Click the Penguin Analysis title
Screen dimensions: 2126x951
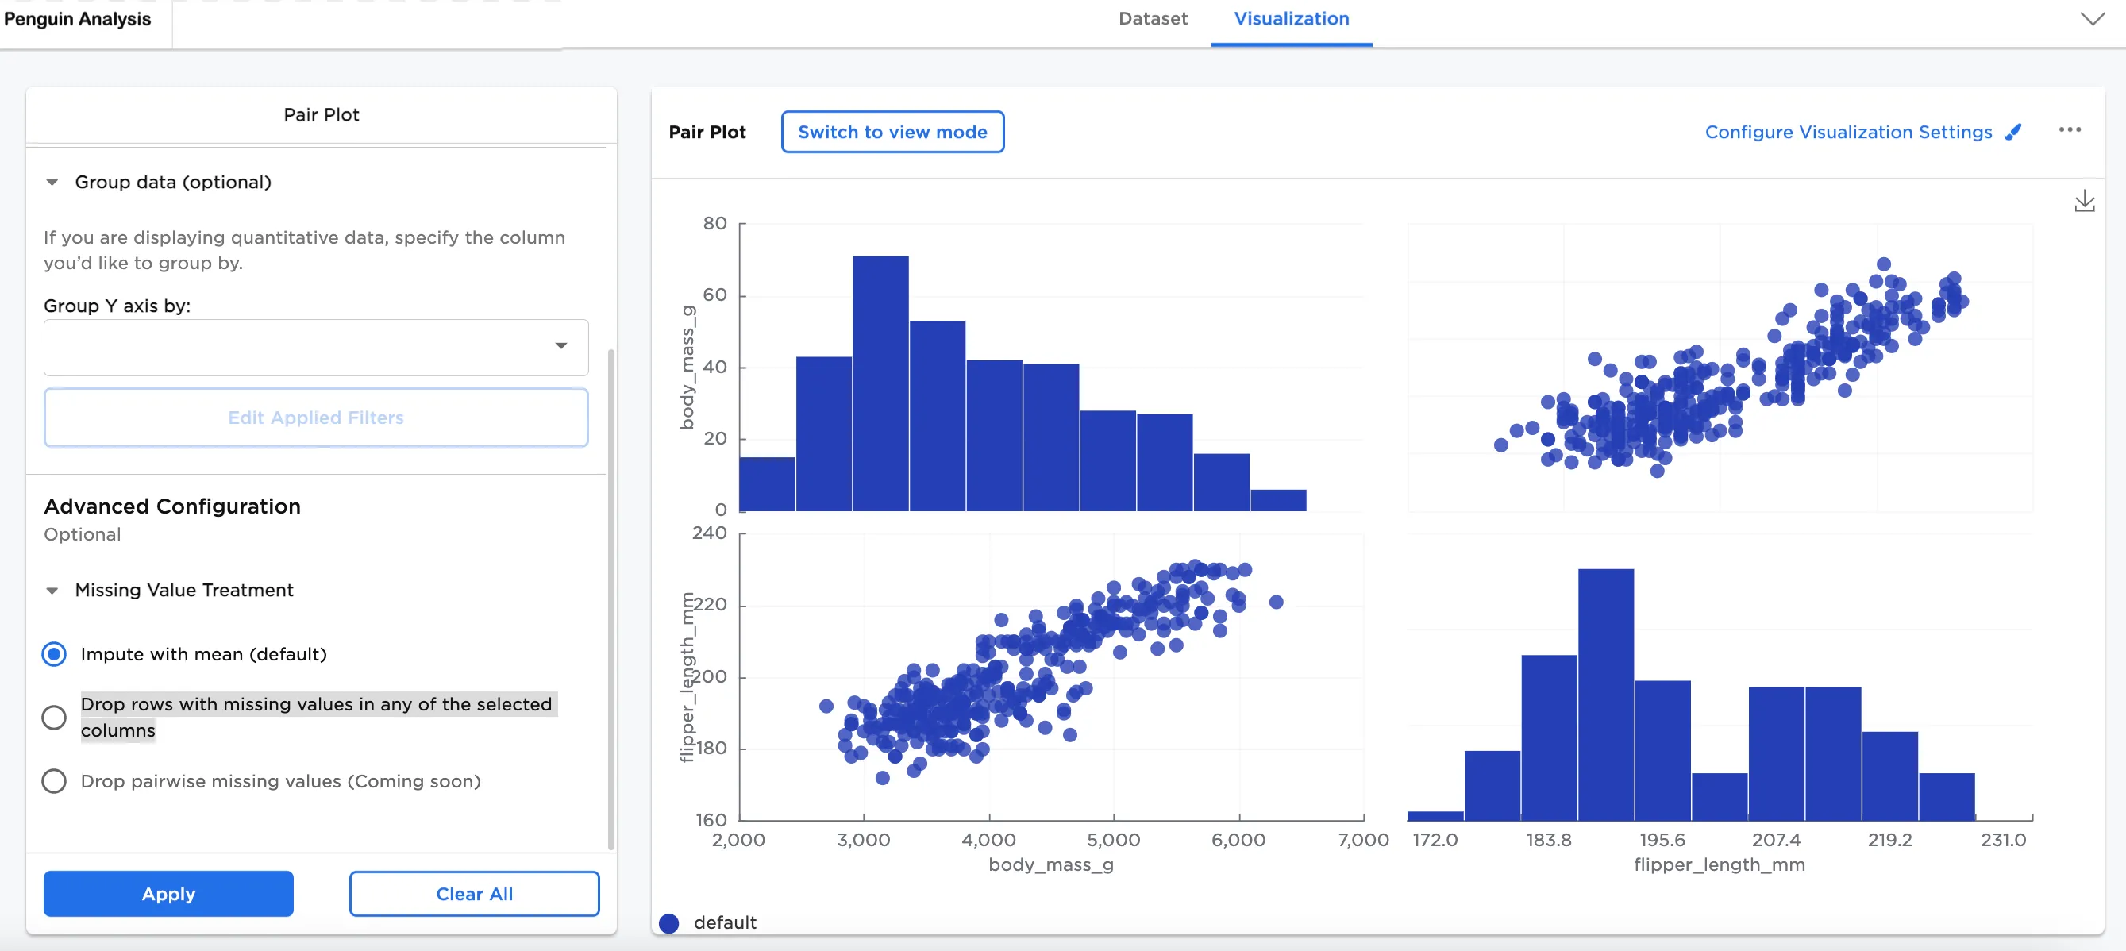click(78, 19)
